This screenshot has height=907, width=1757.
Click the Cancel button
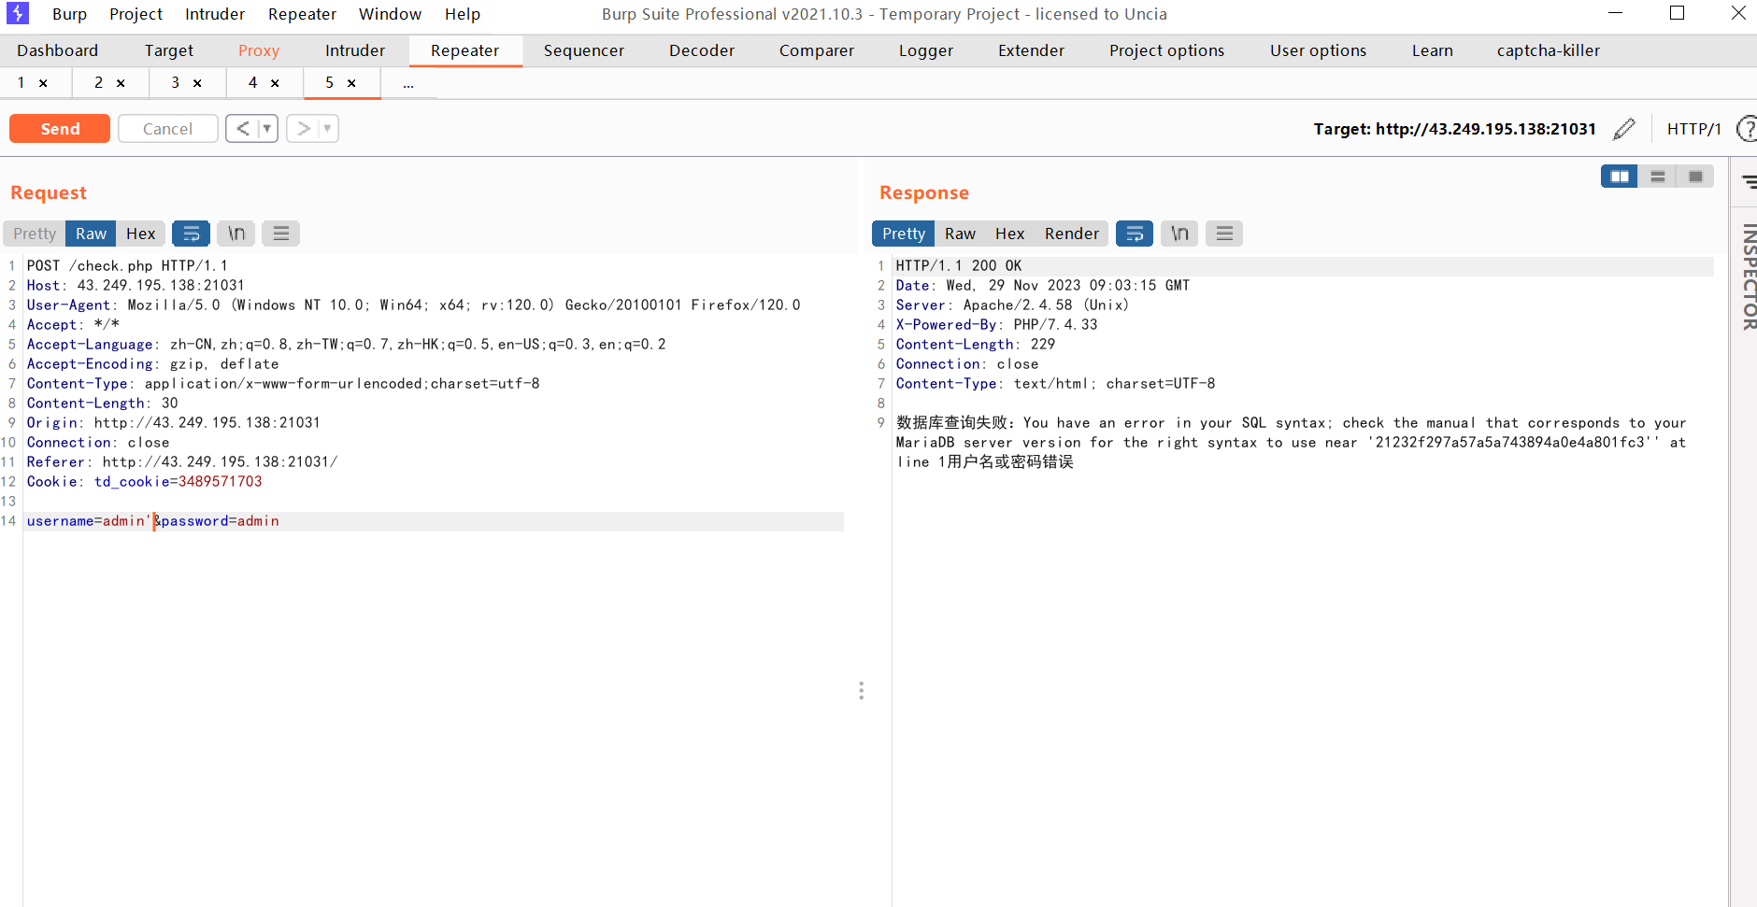tap(168, 129)
